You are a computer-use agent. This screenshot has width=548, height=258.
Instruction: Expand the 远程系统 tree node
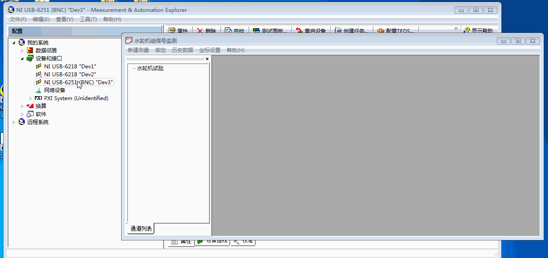(x=14, y=122)
